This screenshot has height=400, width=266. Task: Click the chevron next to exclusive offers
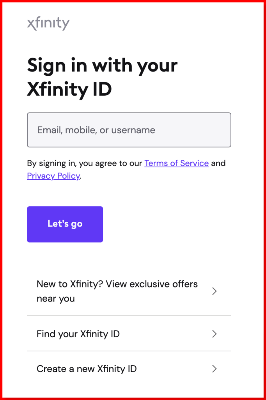coord(214,291)
